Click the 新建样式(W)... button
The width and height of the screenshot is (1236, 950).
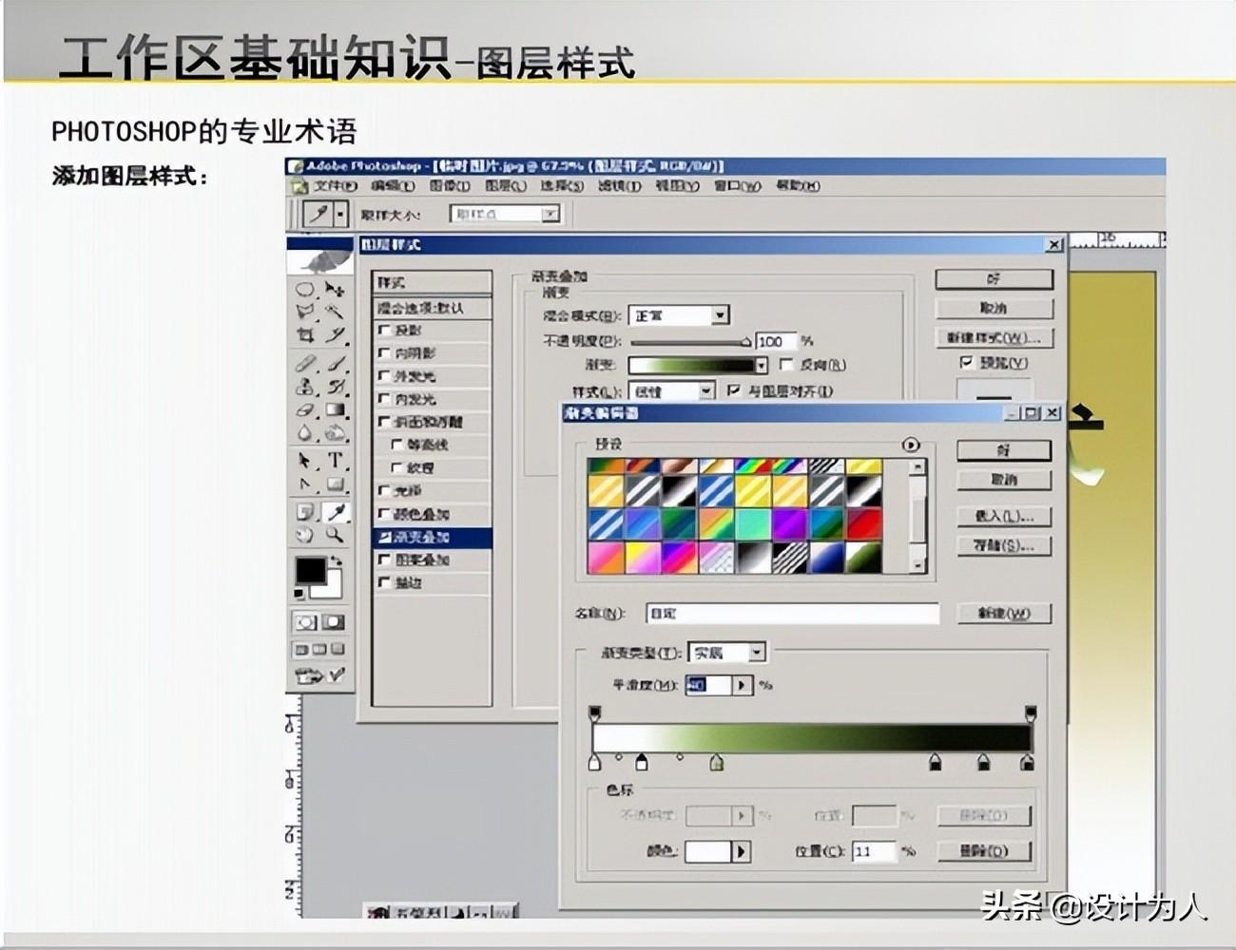click(994, 338)
